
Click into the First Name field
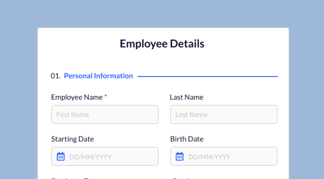[x=105, y=114]
